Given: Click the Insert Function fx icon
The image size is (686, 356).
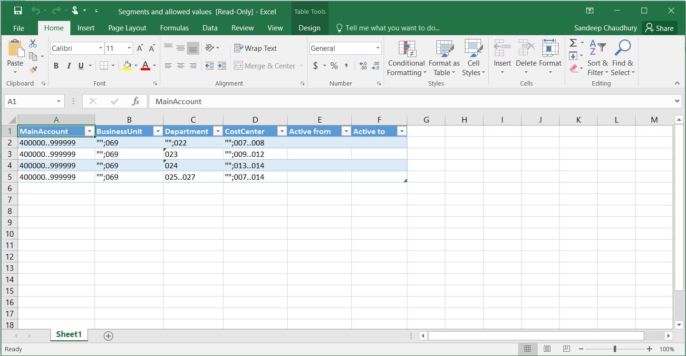Looking at the screenshot, I should pos(135,101).
